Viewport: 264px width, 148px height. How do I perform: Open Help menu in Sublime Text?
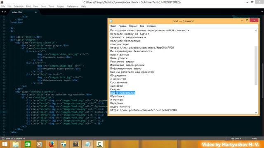pyautogui.click(x=83, y=7)
